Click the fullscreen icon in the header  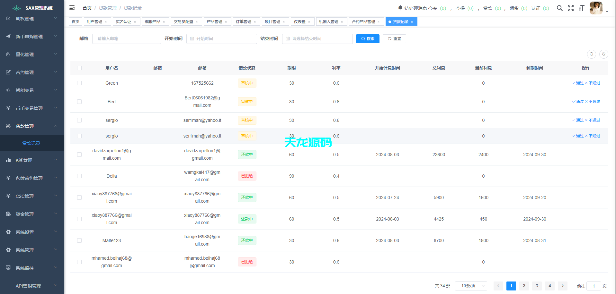pos(571,8)
